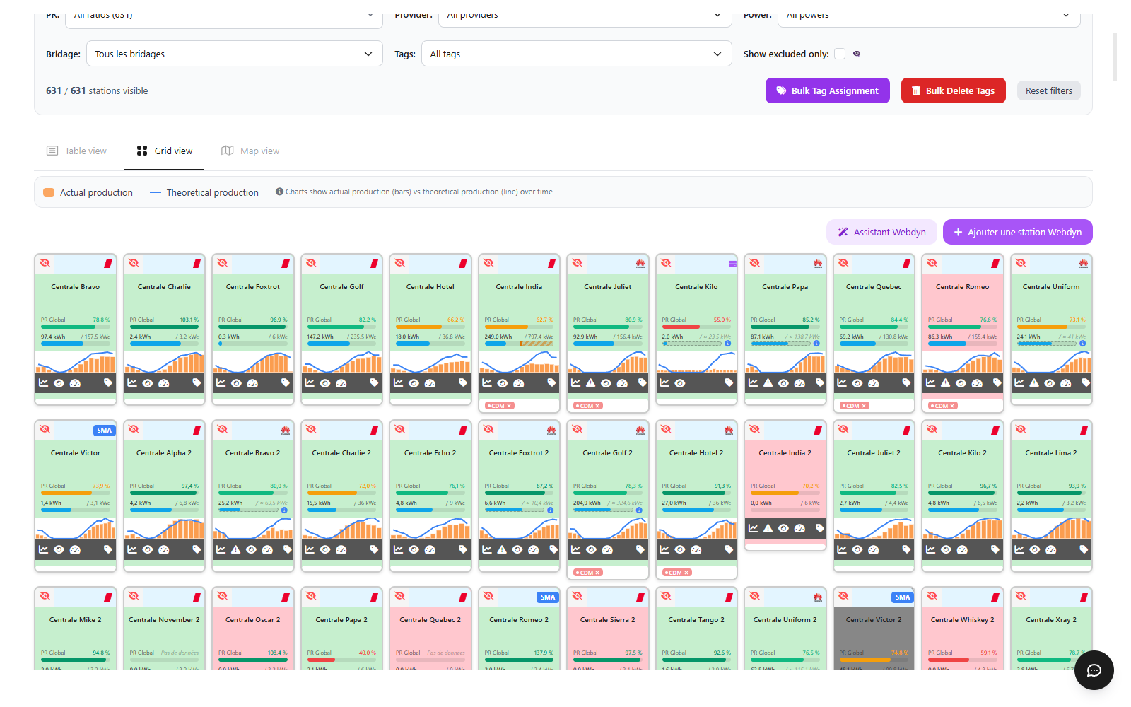Screen dimensions: 1131x707
Task: Open the Assistant Webdyn button
Action: click(881, 232)
